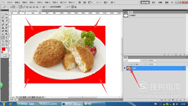Open the 图像(I) menu
Screen dimensions: 188x106
pyautogui.click(x=25, y=2)
